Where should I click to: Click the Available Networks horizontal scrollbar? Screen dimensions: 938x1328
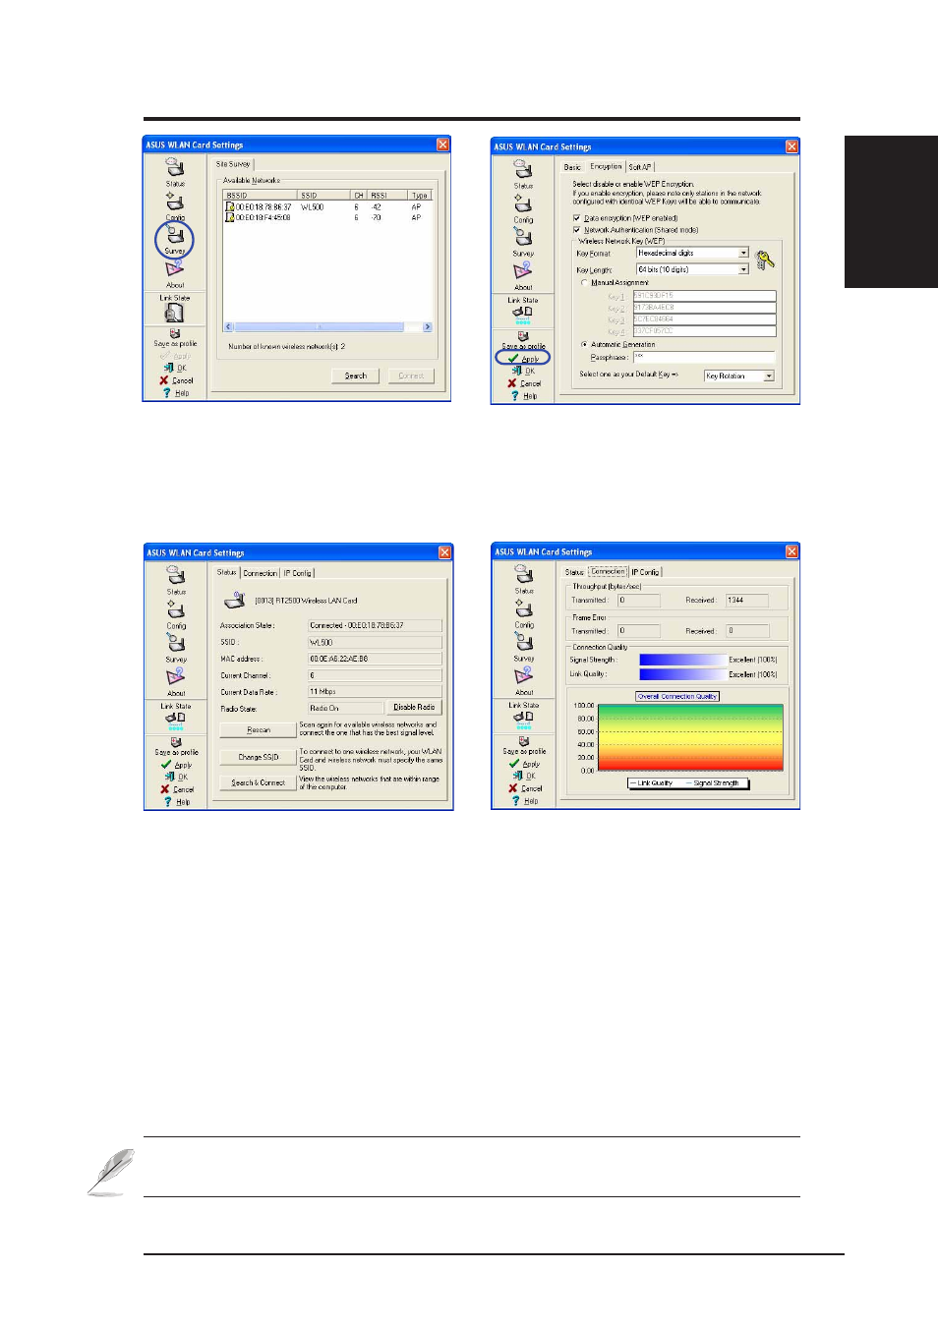(x=328, y=327)
